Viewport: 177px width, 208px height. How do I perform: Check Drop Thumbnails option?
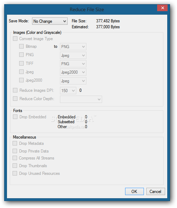15,165
